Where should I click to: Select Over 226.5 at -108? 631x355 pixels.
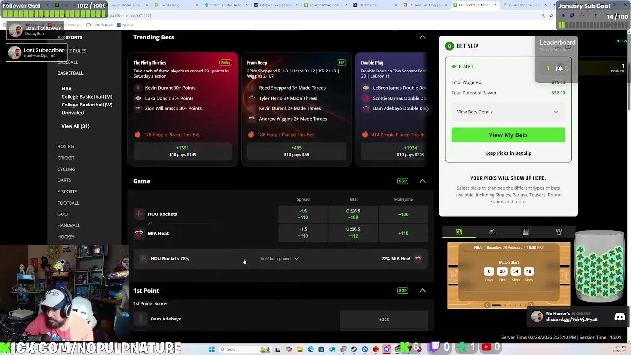[353, 214]
